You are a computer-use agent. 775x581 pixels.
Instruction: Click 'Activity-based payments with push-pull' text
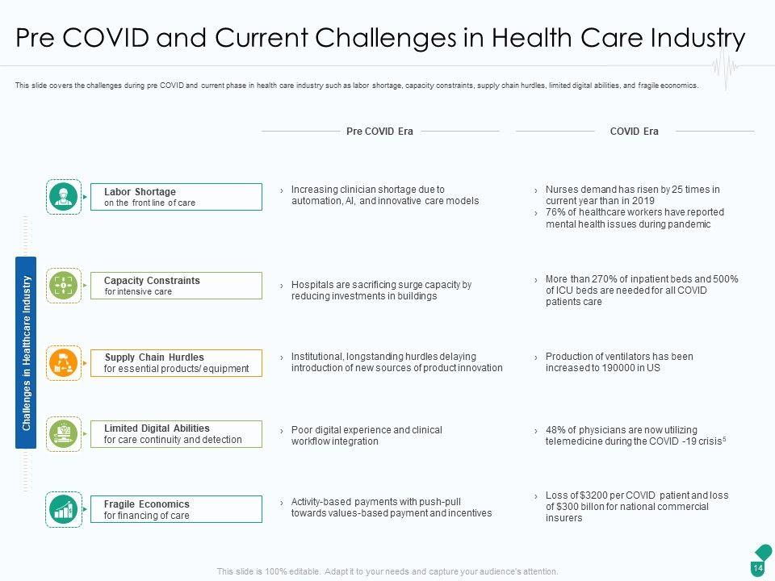391,508
